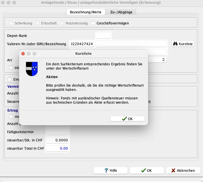Click the red X icon on Abbrechen

click(x=173, y=170)
